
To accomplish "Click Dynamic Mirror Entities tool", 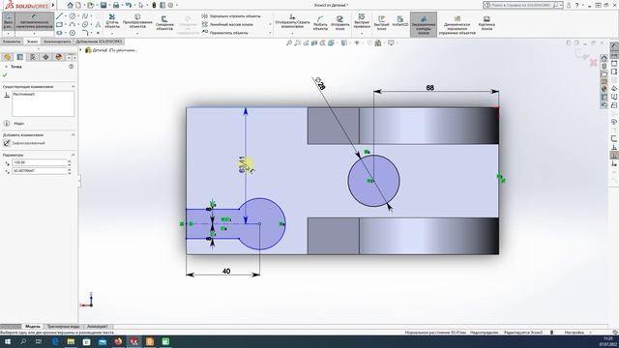I will tap(457, 25).
